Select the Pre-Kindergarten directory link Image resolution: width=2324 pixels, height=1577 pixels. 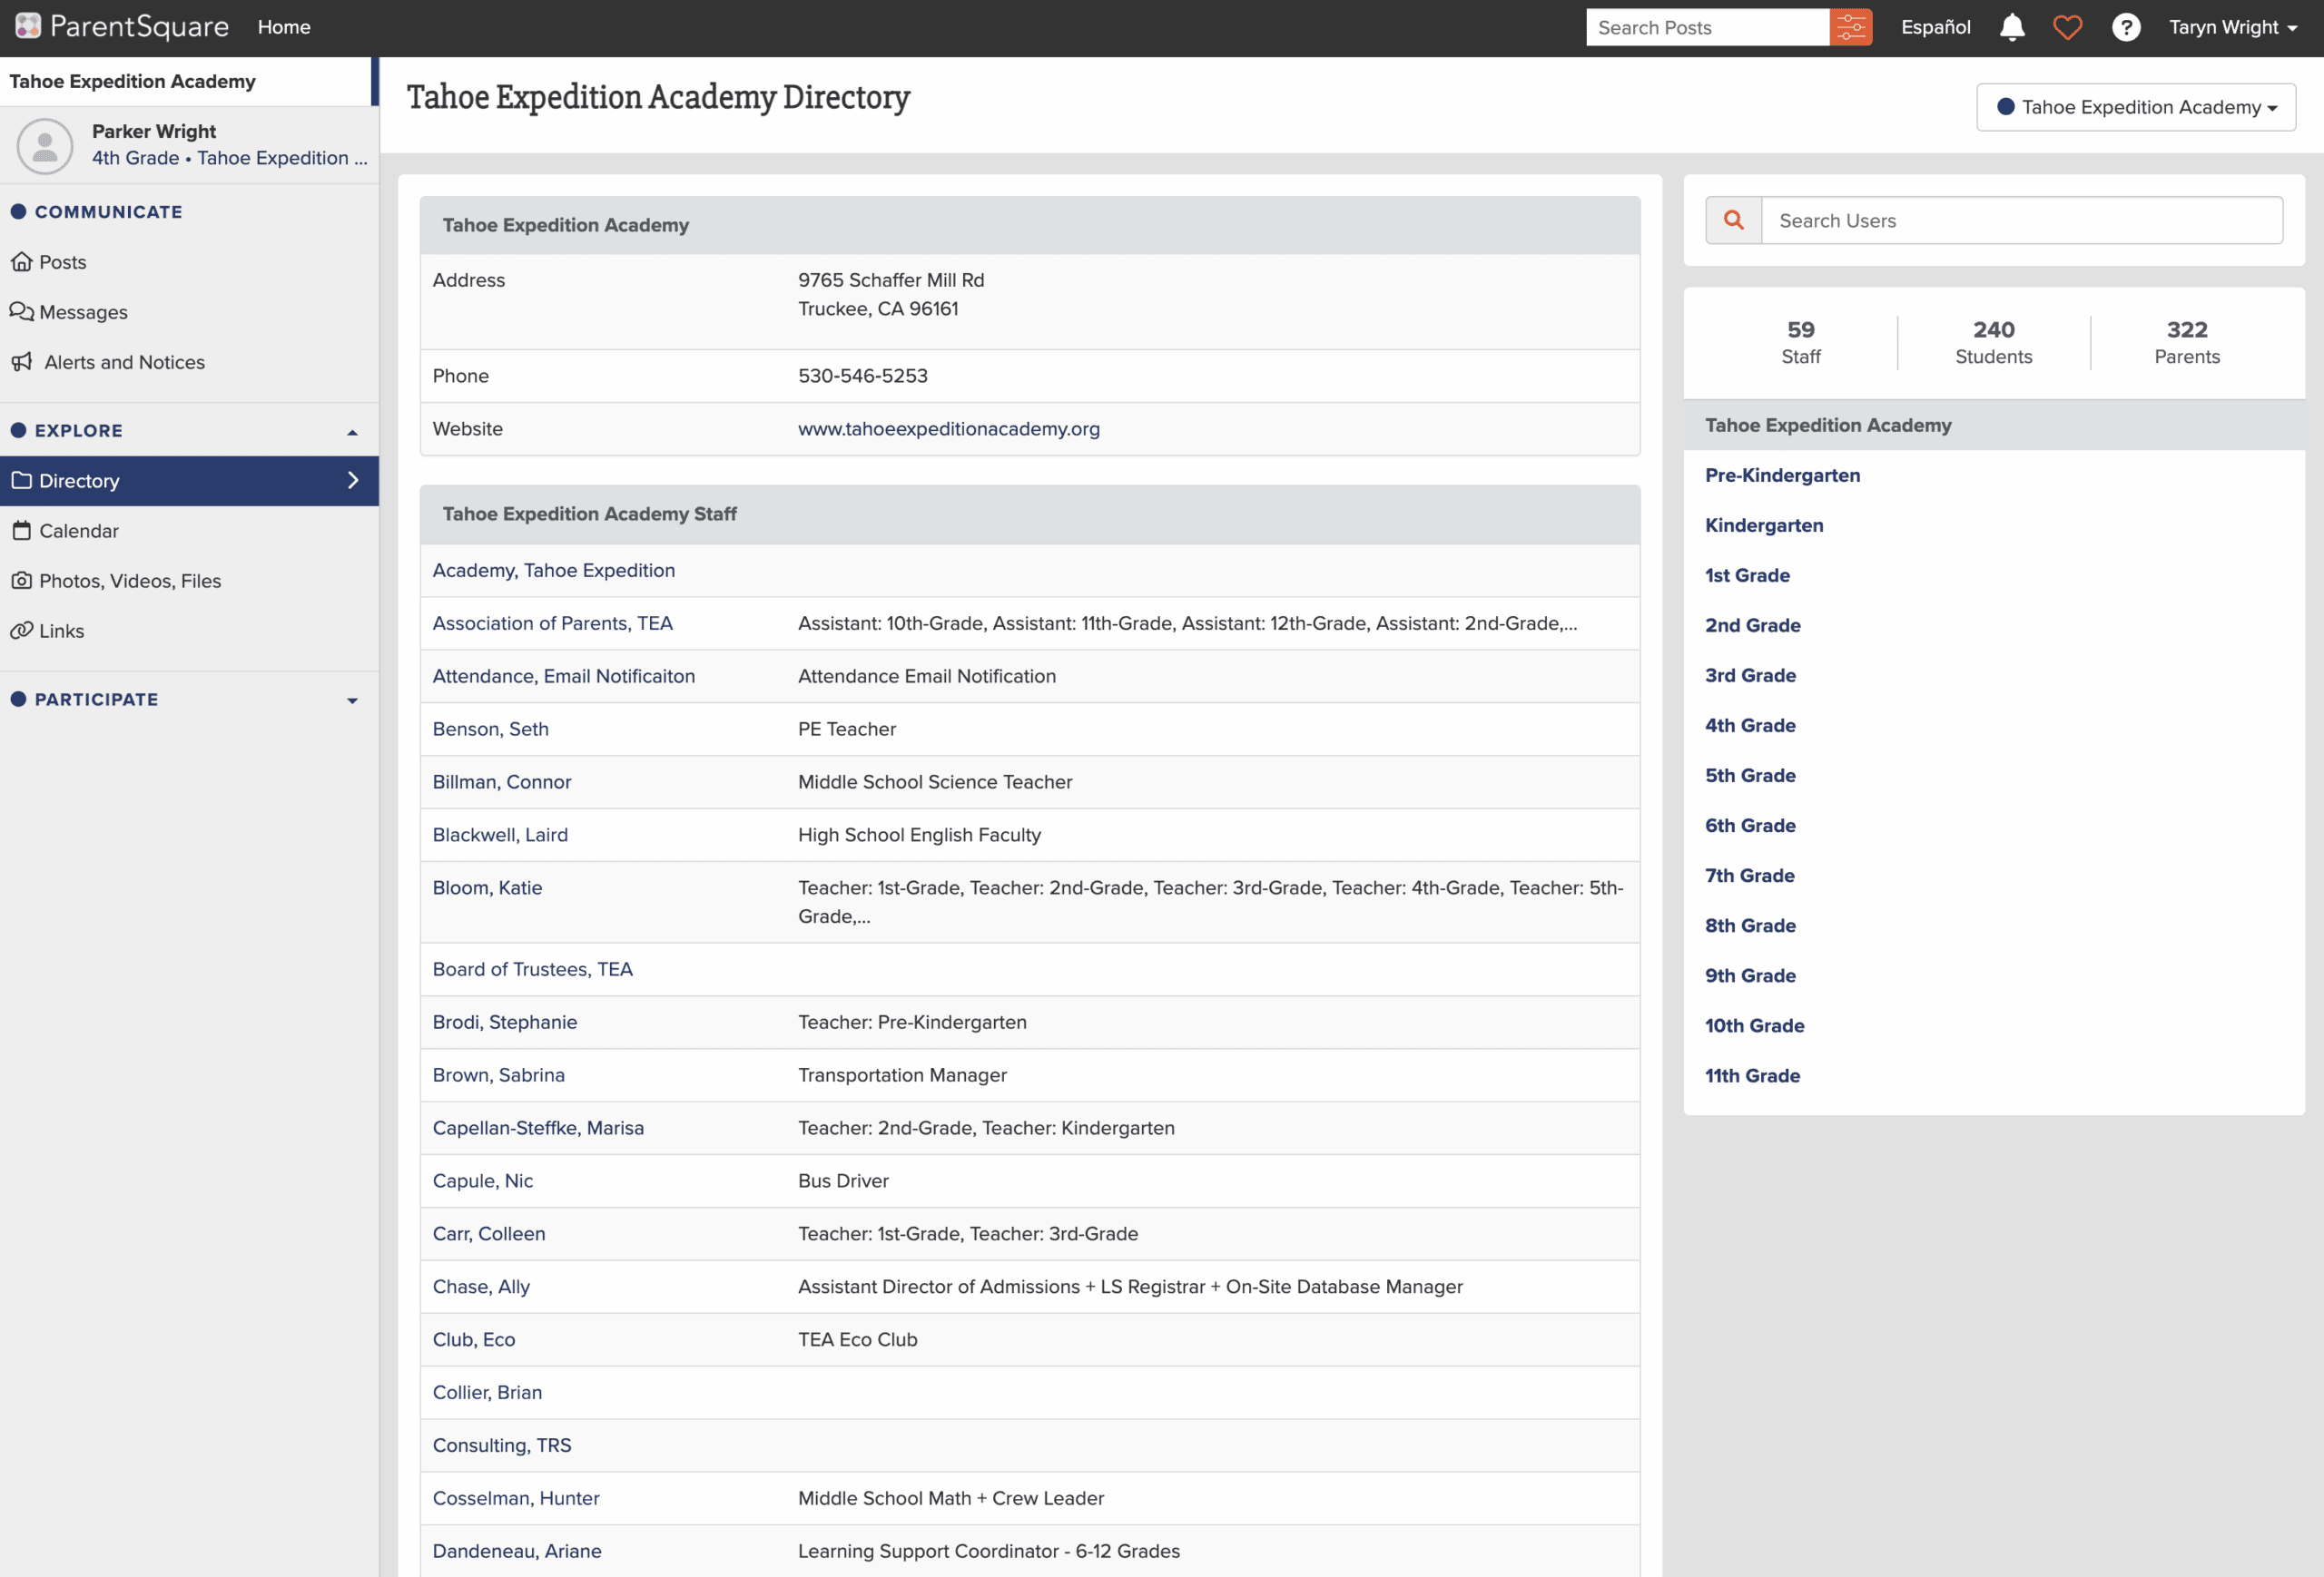[x=1782, y=475]
